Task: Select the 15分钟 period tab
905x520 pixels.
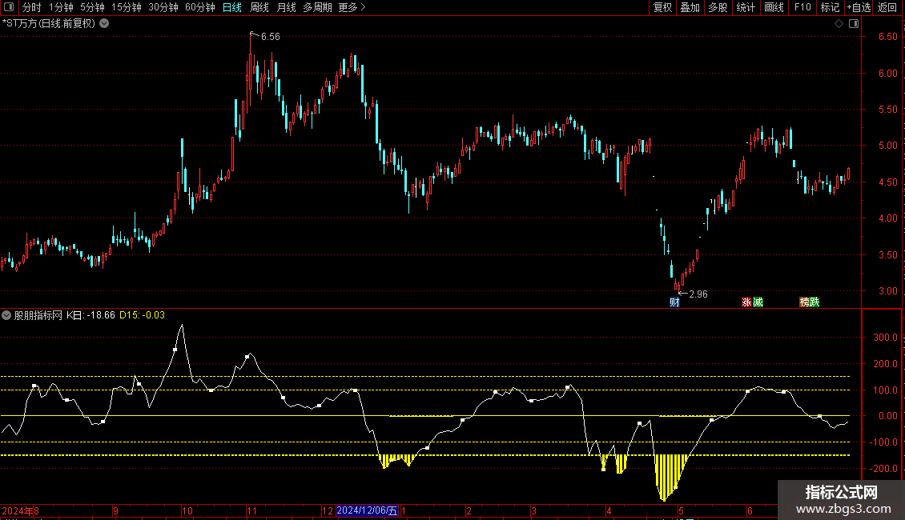Action: (127, 7)
